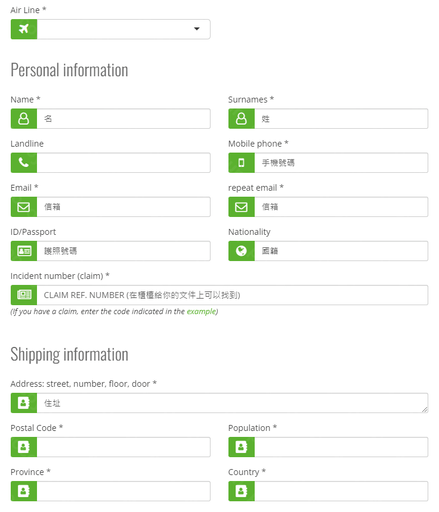Click the person icon next to Name

coord(23,119)
